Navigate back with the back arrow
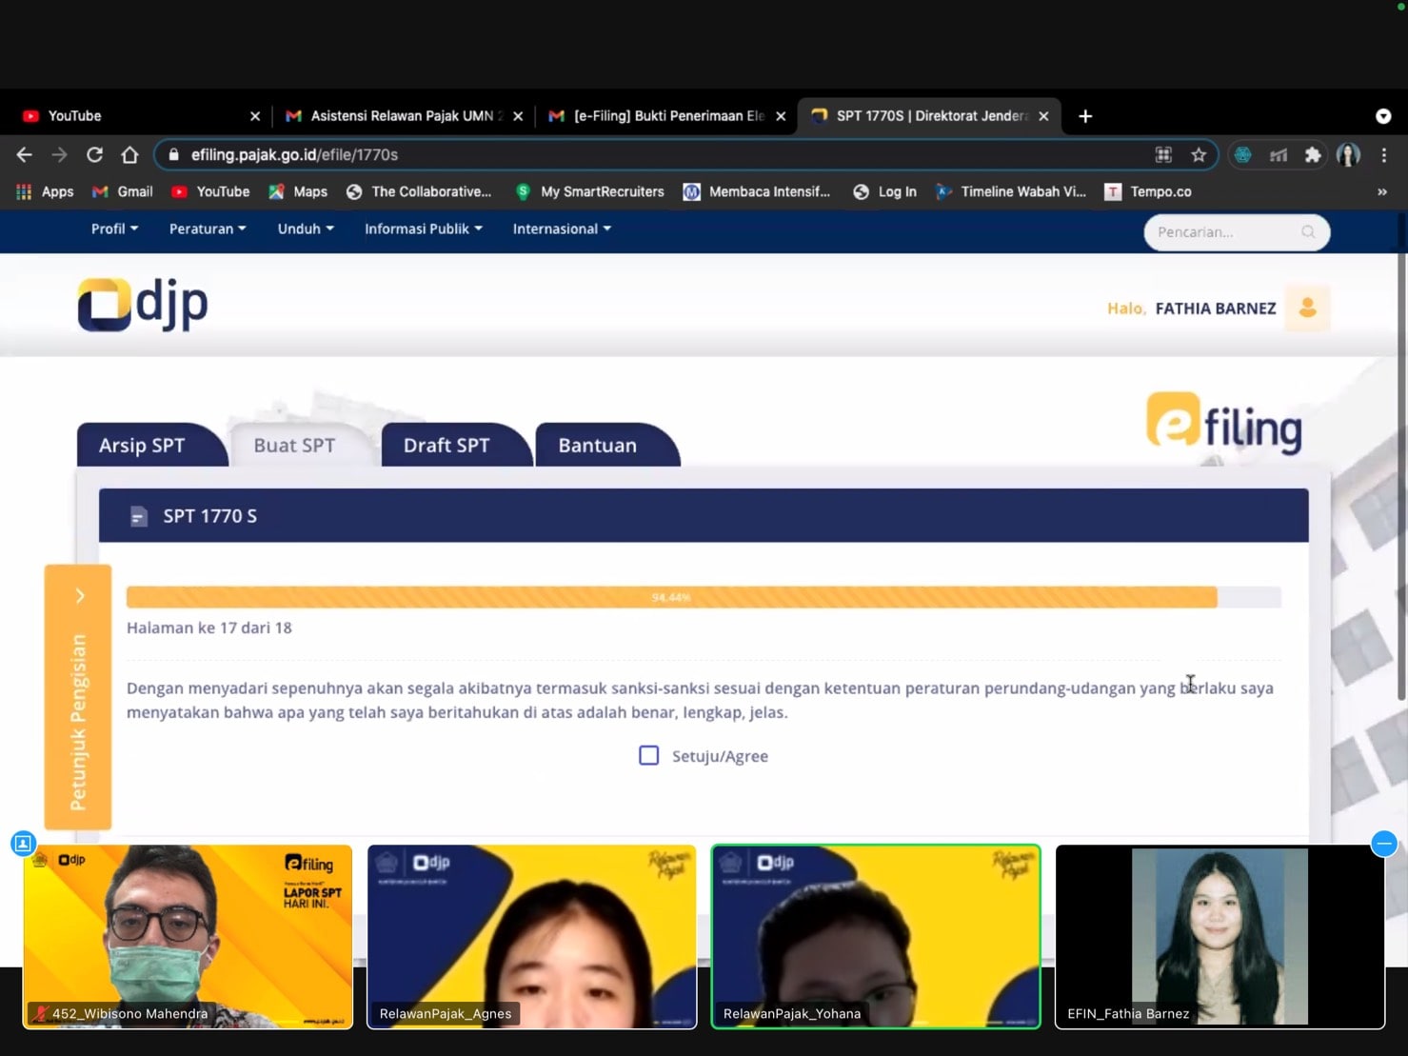The height and width of the screenshot is (1056, 1408). (25, 154)
